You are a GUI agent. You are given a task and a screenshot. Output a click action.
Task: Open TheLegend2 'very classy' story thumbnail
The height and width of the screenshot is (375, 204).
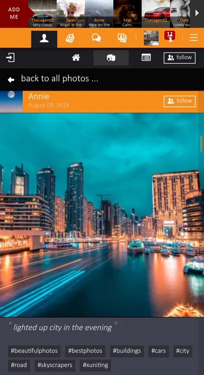42,14
